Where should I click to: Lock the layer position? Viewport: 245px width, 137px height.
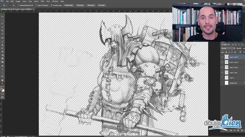coord(232,52)
